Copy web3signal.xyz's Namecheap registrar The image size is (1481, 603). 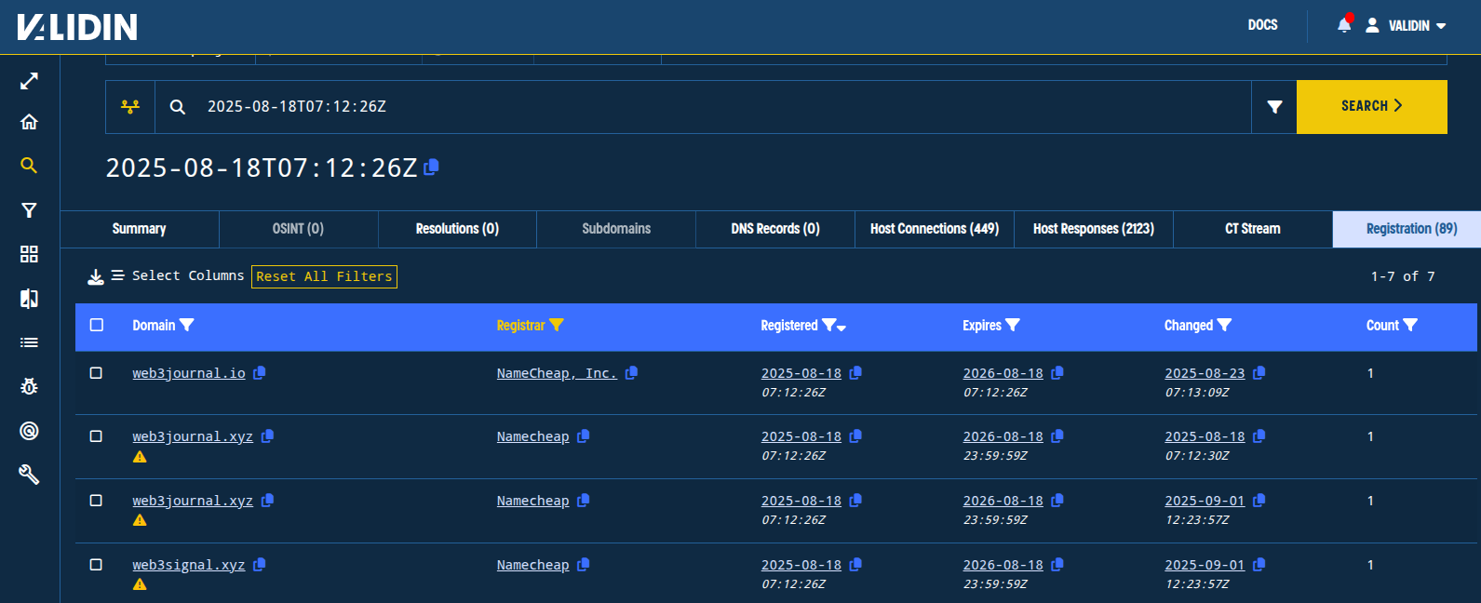pos(584,565)
